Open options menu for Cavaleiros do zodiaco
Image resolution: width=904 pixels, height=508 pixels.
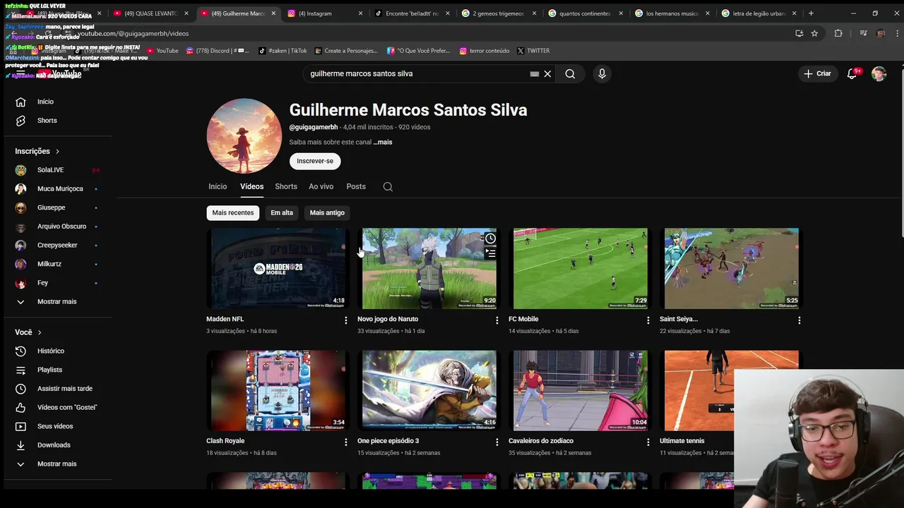click(x=648, y=442)
